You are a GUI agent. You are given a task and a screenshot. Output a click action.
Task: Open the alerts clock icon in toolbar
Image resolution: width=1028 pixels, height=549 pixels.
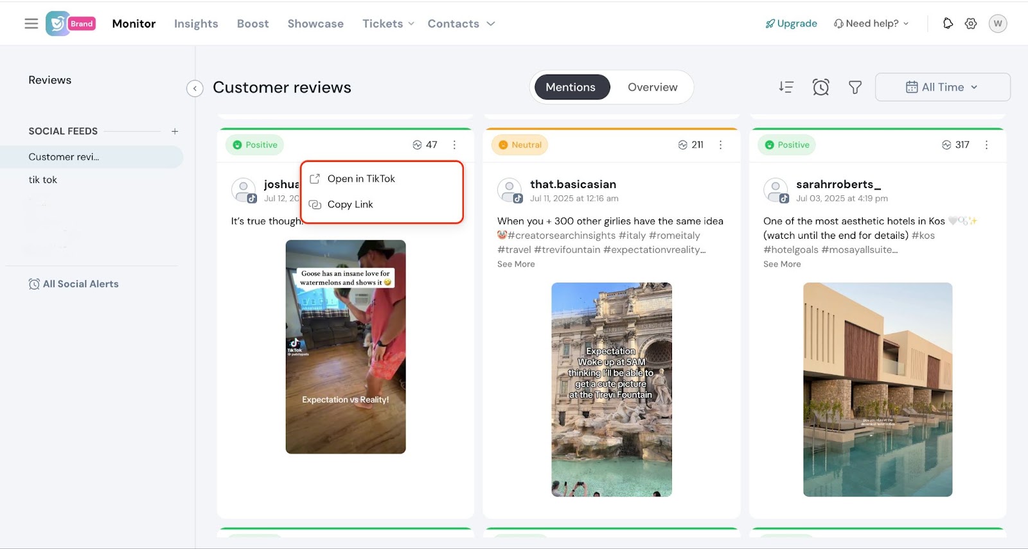click(x=820, y=87)
